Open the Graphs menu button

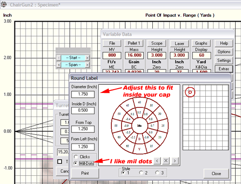[x=201, y=43]
